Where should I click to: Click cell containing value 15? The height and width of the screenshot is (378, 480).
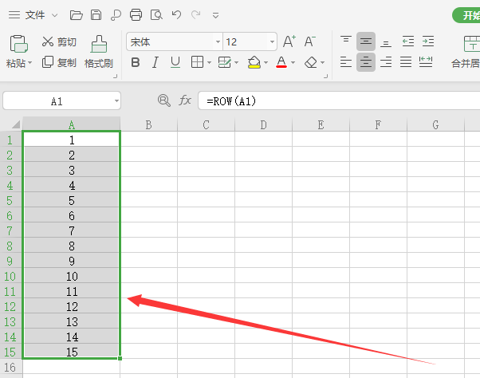[71, 352]
